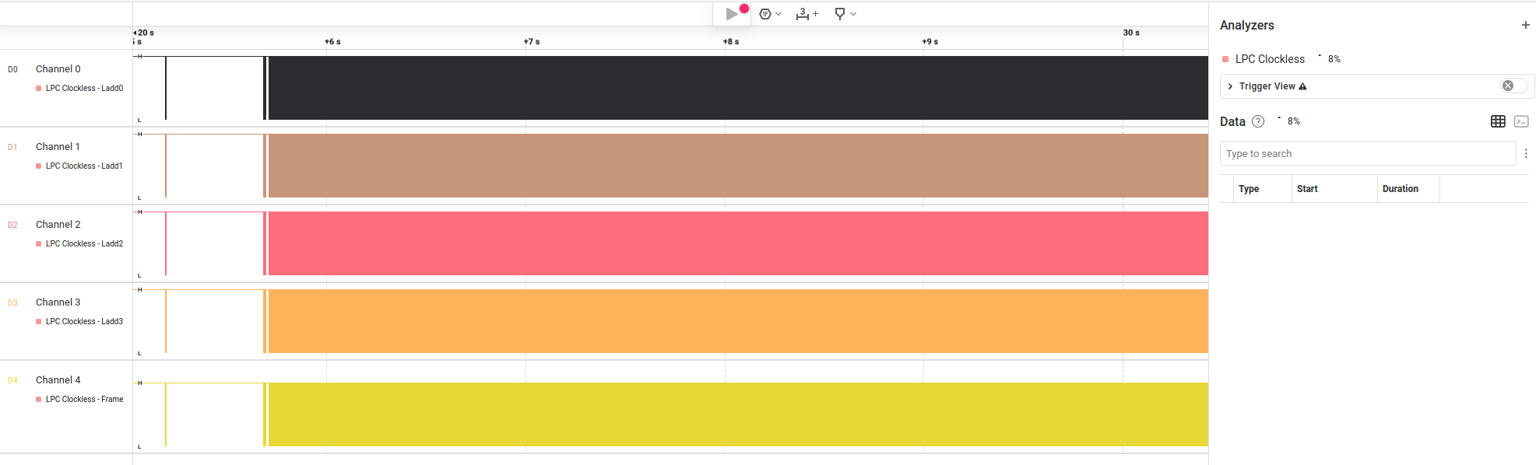Viewport: 1536px width, 465px height.
Task: Click the D4 channel identifier
Action: [x=12, y=381]
